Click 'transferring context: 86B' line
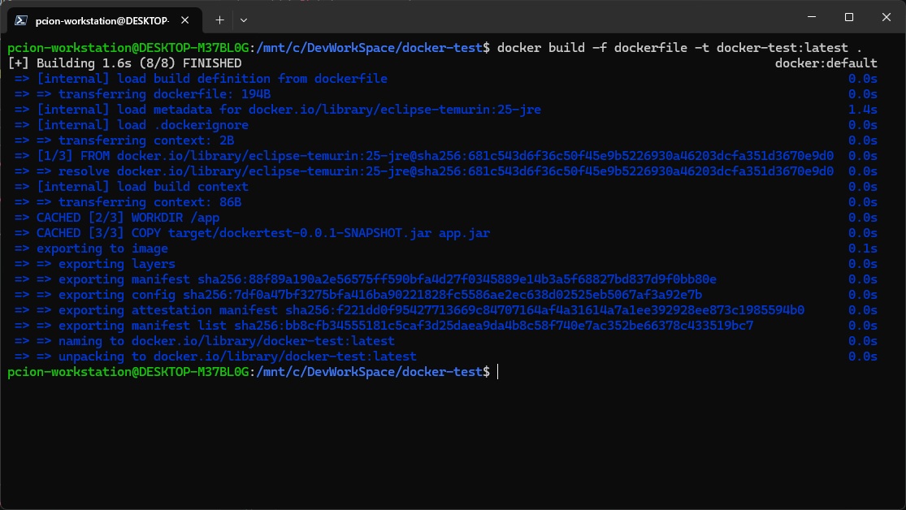This screenshot has width=906, height=510. coord(128,202)
